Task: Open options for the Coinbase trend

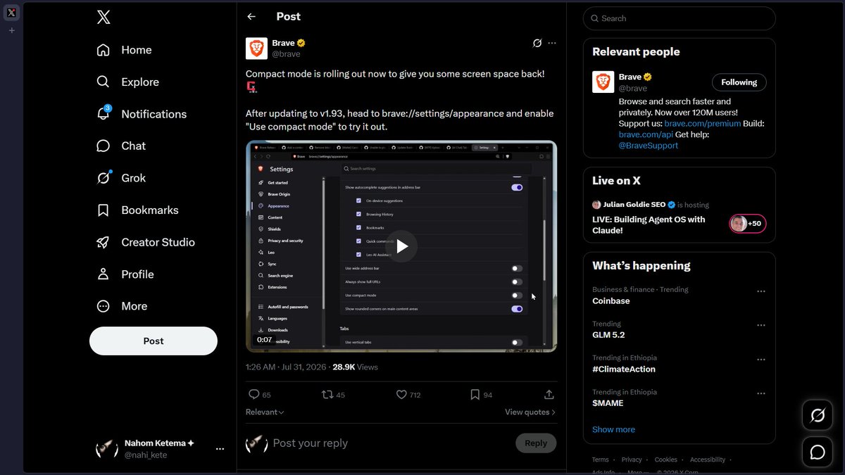Action: 760,291
